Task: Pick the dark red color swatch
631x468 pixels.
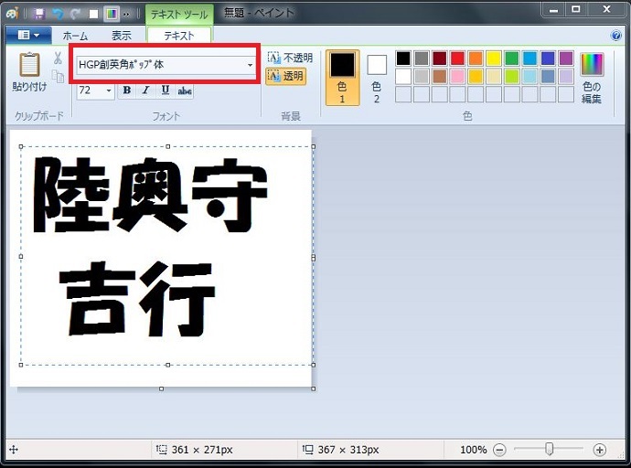Action: pos(440,58)
